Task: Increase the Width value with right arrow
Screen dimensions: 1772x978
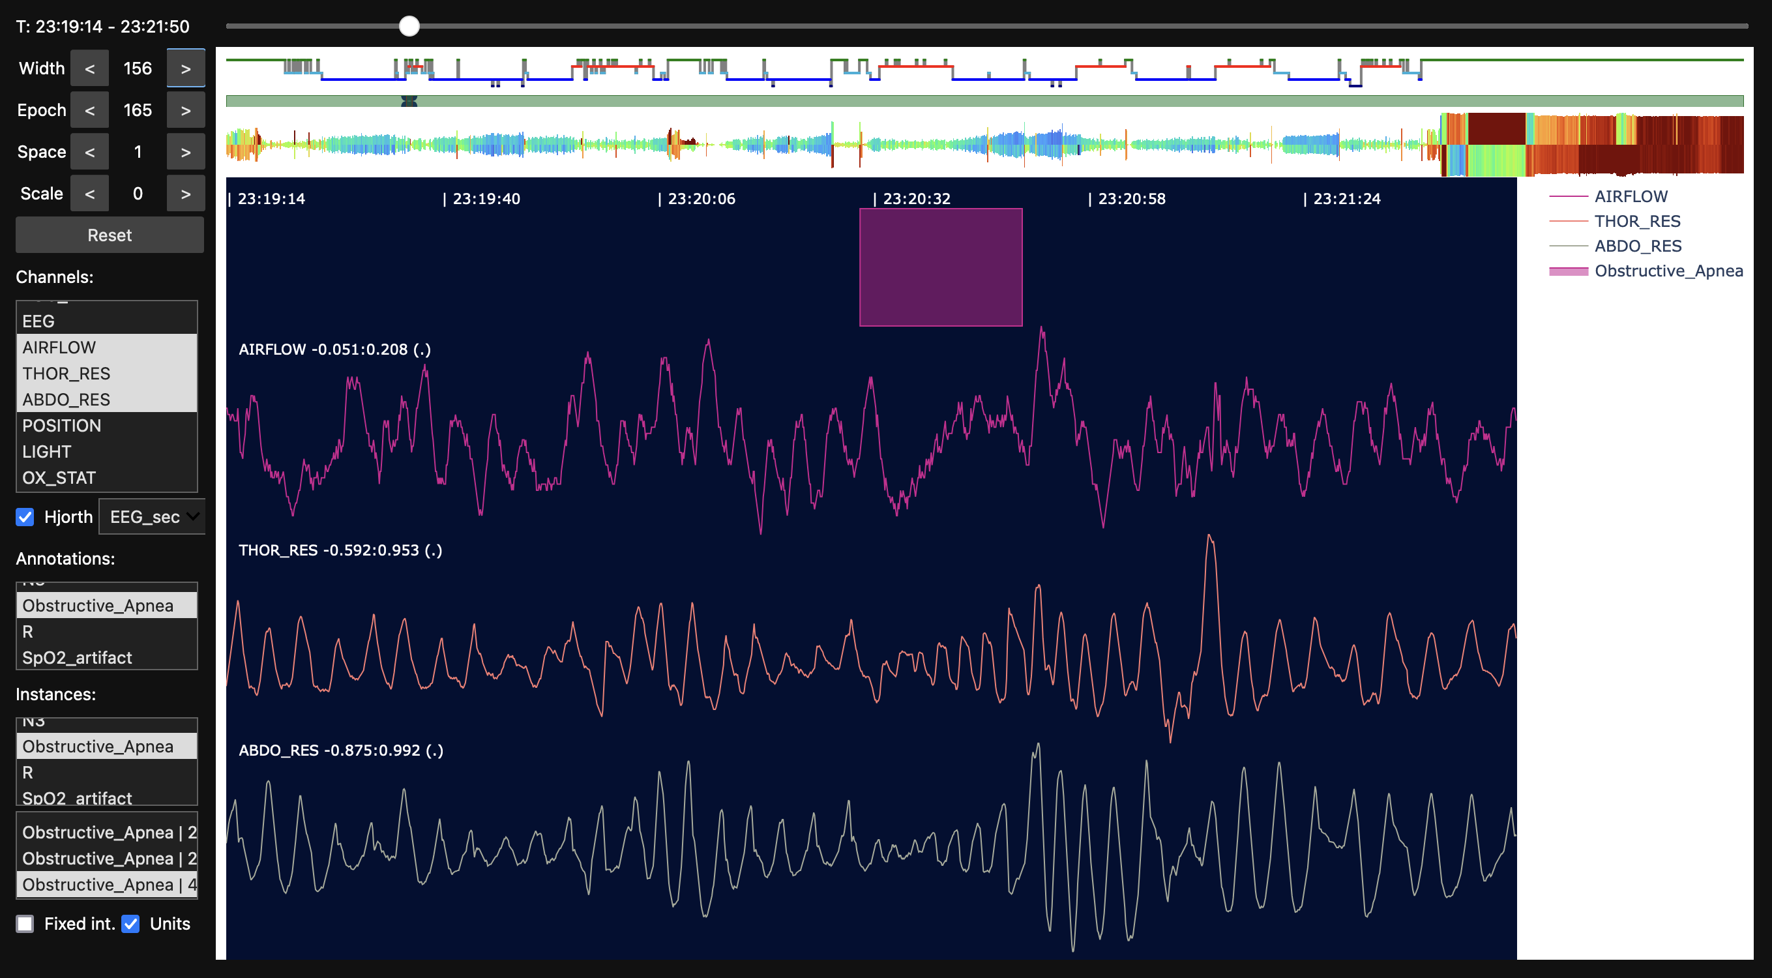Action: tap(185, 68)
